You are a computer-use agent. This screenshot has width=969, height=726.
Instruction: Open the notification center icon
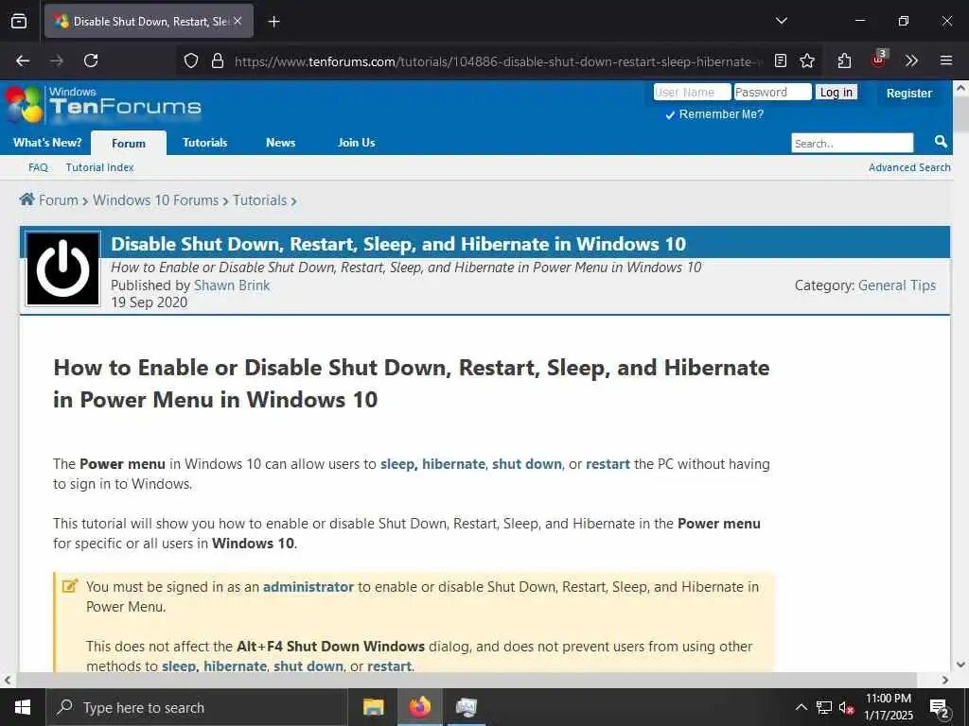click(x=939, y=707)
